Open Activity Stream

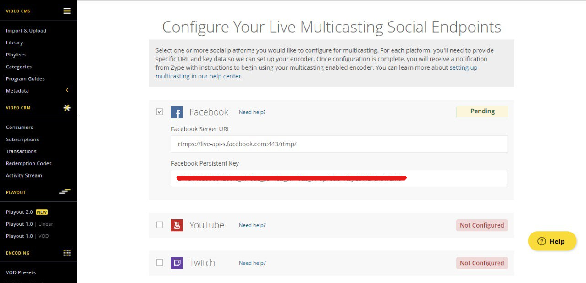pyautogui.click(x=24, y=175)
